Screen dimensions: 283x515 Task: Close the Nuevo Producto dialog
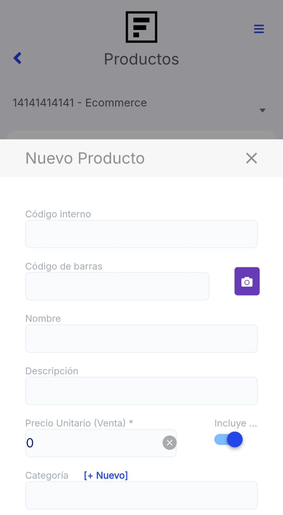(x=251, y=158)
